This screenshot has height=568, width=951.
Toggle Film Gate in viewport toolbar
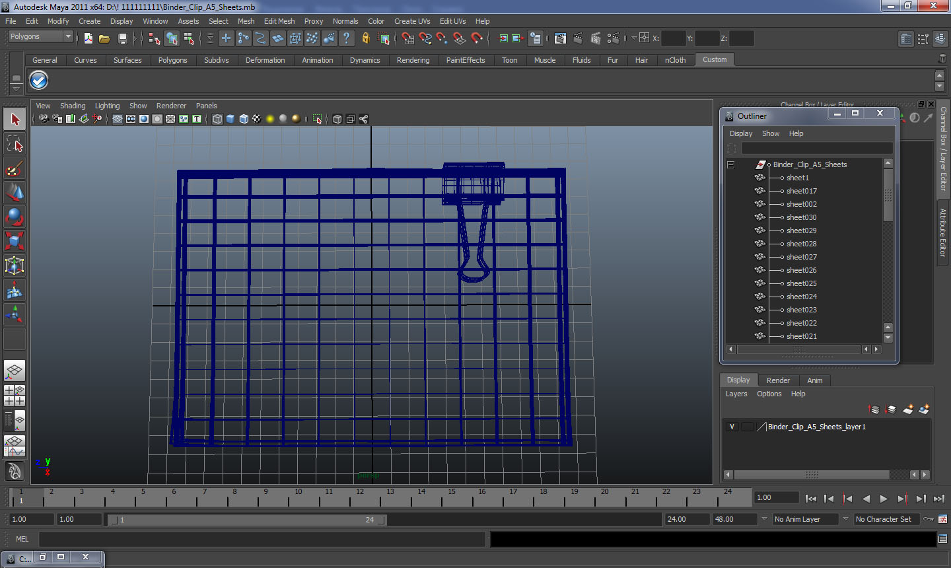coord(131,119)
